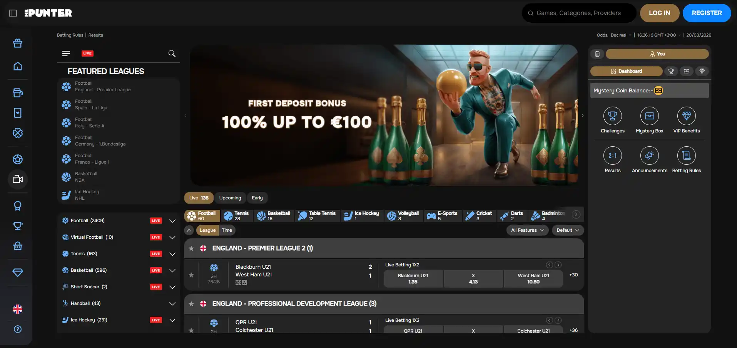Toggle the left sidebar panel icon
Screen dimensions: 737x348
tap(13, 13)
